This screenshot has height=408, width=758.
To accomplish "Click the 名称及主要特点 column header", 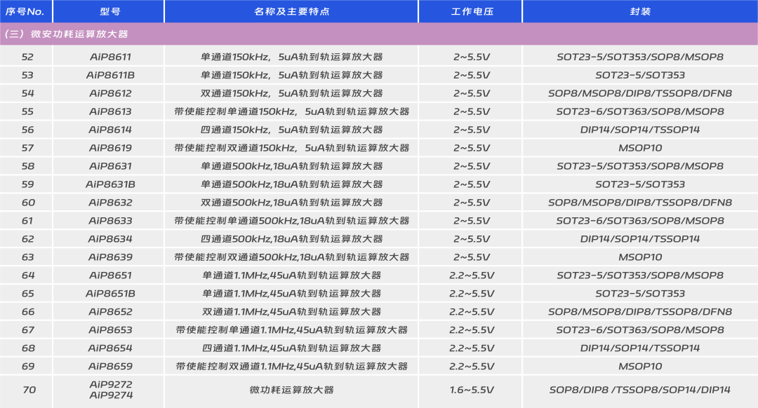I will coord(291,11).
